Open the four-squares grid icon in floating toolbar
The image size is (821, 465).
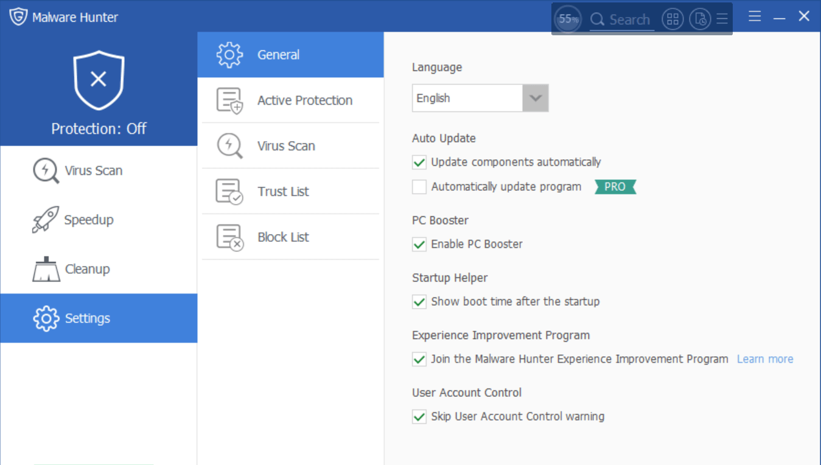click(673, 19)
